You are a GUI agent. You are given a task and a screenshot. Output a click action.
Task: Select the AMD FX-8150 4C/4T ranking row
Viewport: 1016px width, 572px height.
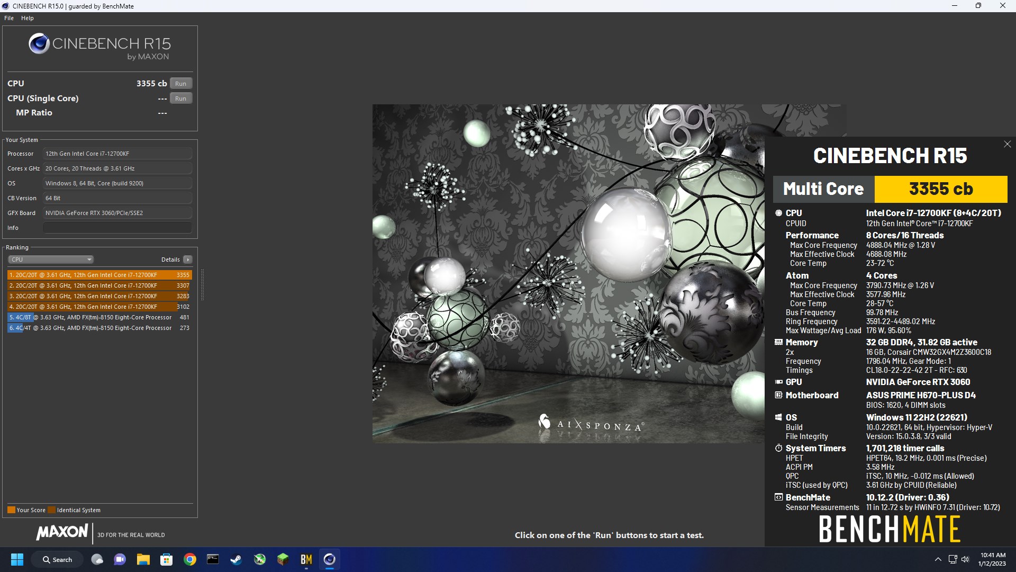[99, 328]
